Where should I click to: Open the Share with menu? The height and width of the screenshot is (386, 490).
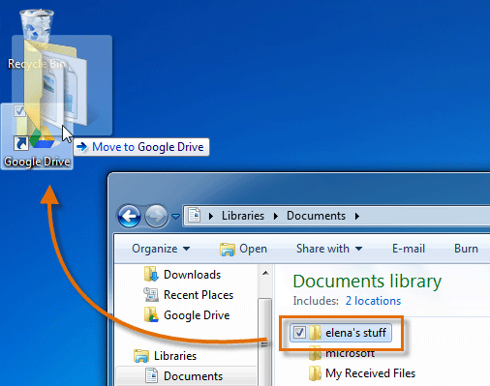[x=329, y=249]
